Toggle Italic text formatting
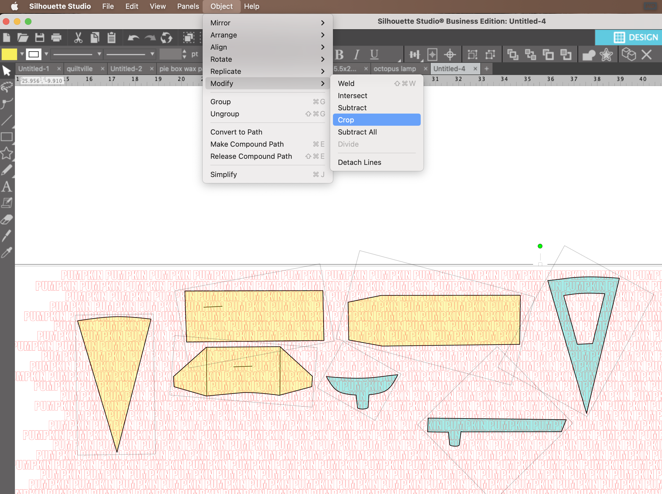The image size is (662, 494). (x=356, y=55)
